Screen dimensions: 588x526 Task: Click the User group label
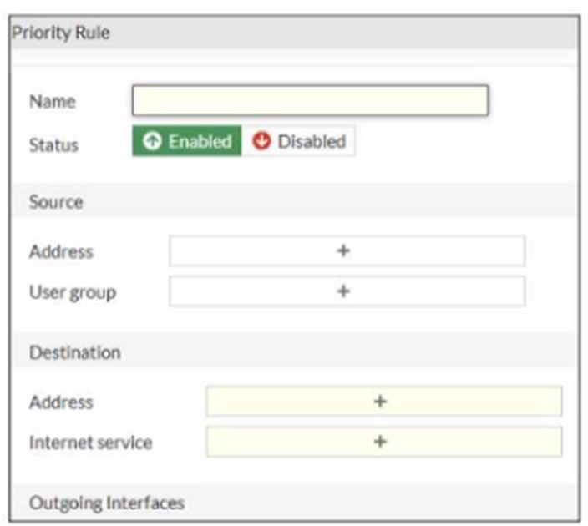pyautogui.click(x=73, y=292)
